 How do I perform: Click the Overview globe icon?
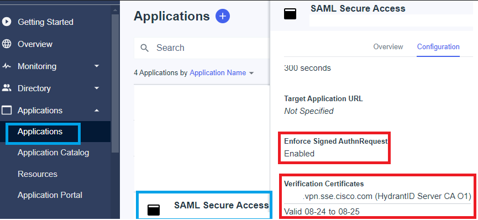(x=7, y=44)
